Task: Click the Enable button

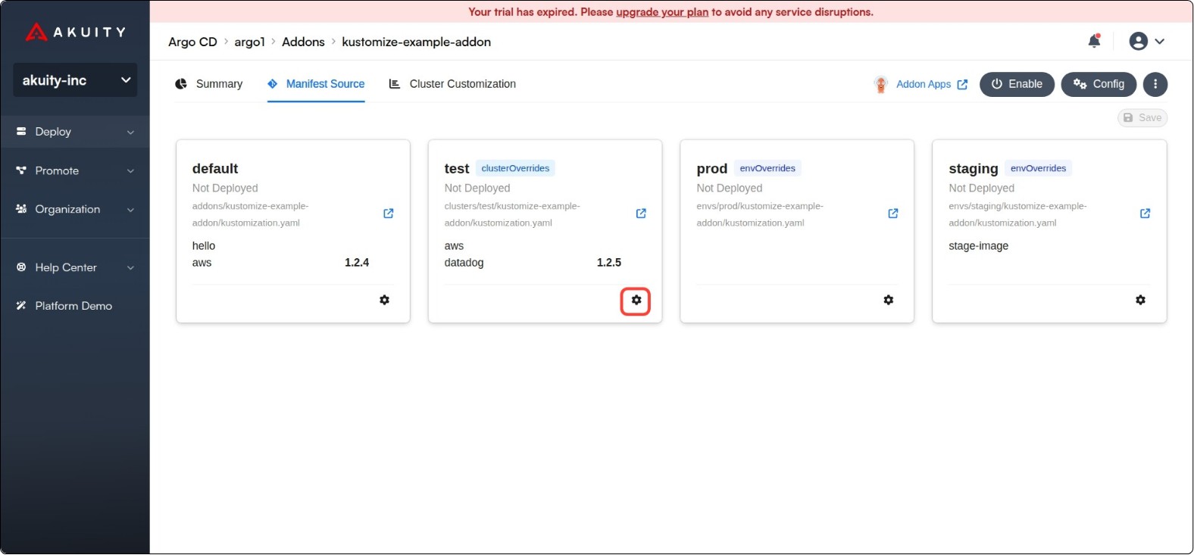Action: (x=1017, y=84)
